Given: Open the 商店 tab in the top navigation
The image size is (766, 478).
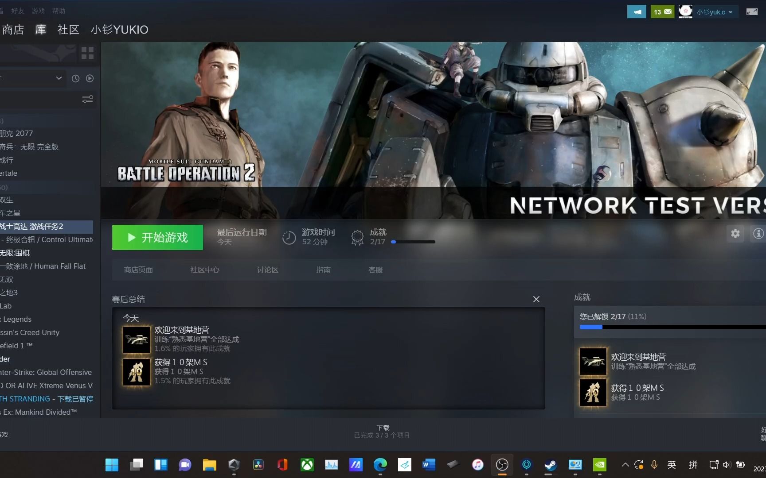Looking at the screenshot, I should pyautogui.click(x=13, y=30).
